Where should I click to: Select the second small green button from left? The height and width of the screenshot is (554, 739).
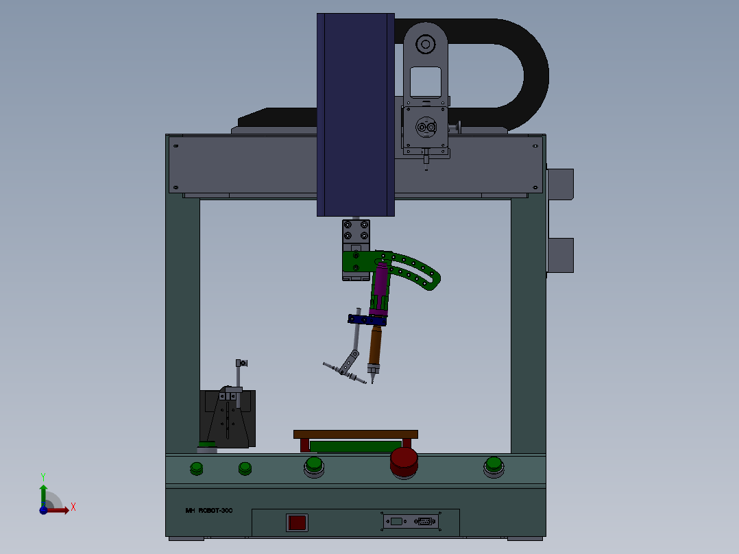point(245,468)
